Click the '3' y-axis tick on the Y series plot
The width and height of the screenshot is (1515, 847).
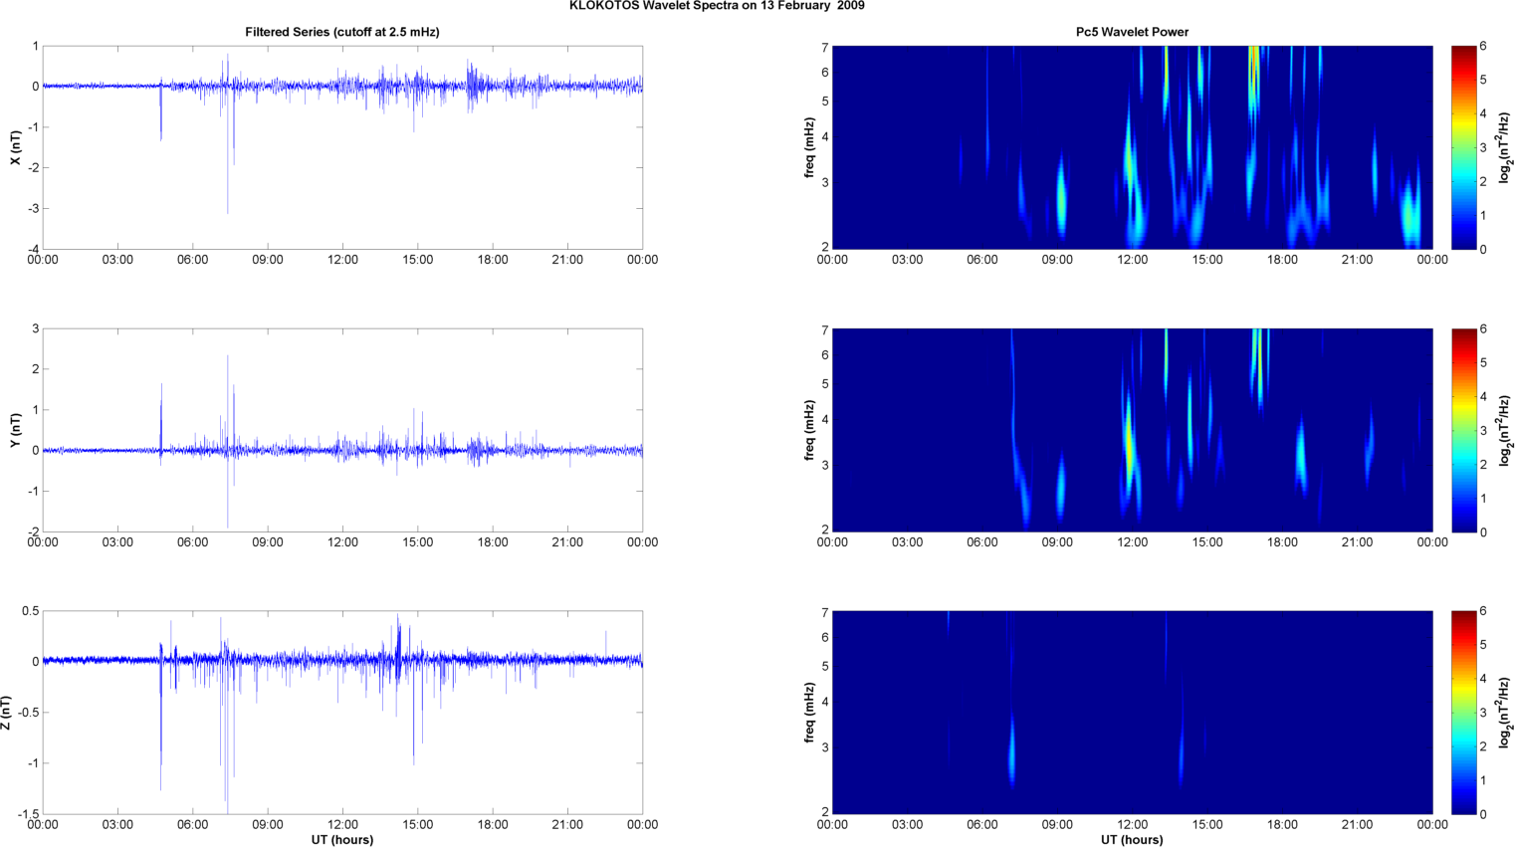tap(36, 328)
